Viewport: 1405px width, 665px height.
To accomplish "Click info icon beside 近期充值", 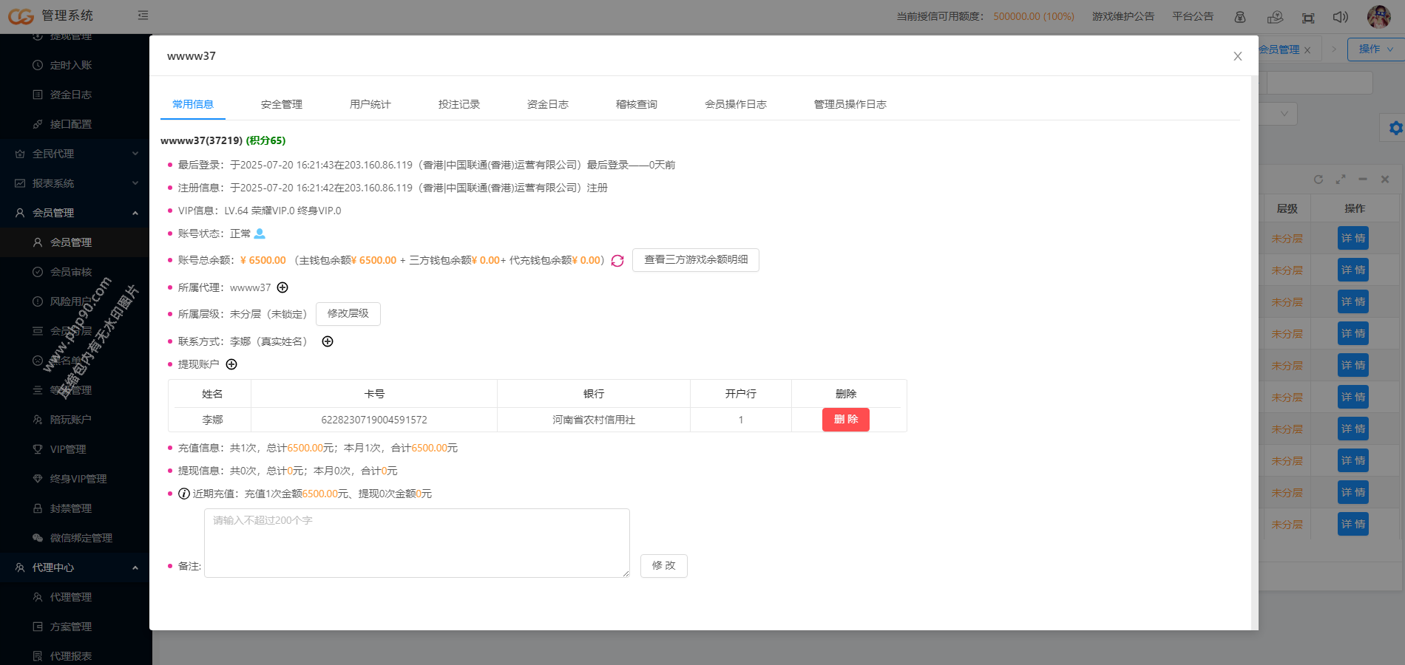I will pyautogui.click(x=184, y=494).
